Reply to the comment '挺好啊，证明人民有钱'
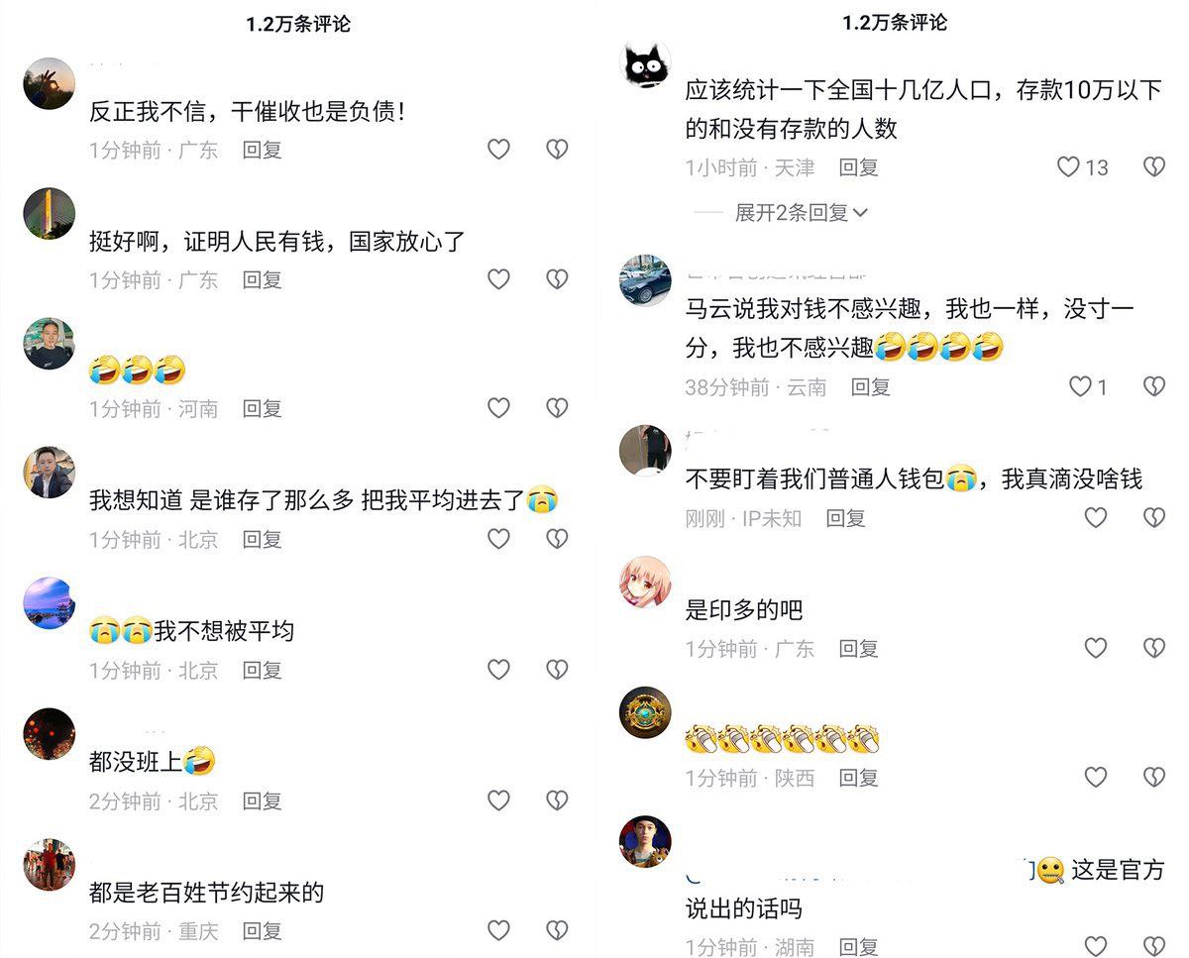 click(263, 279)
